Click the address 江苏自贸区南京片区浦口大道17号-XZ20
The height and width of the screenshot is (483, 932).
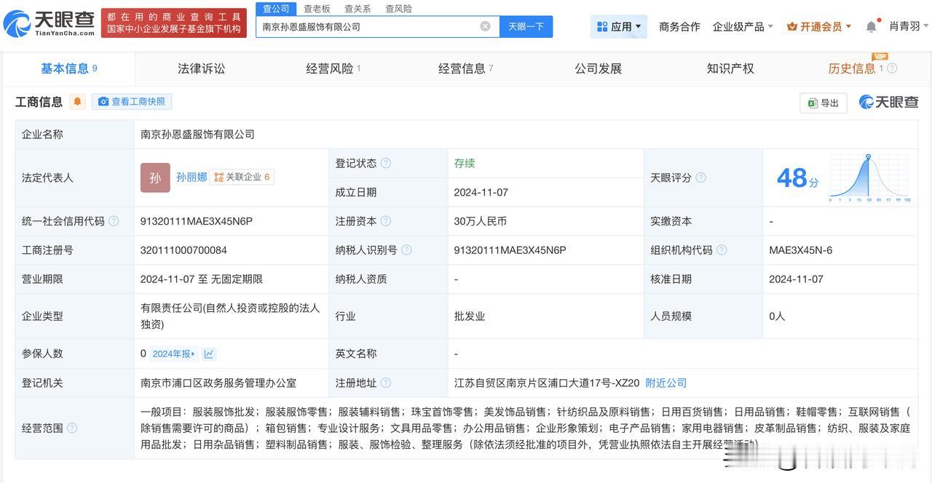click(547, 383)
